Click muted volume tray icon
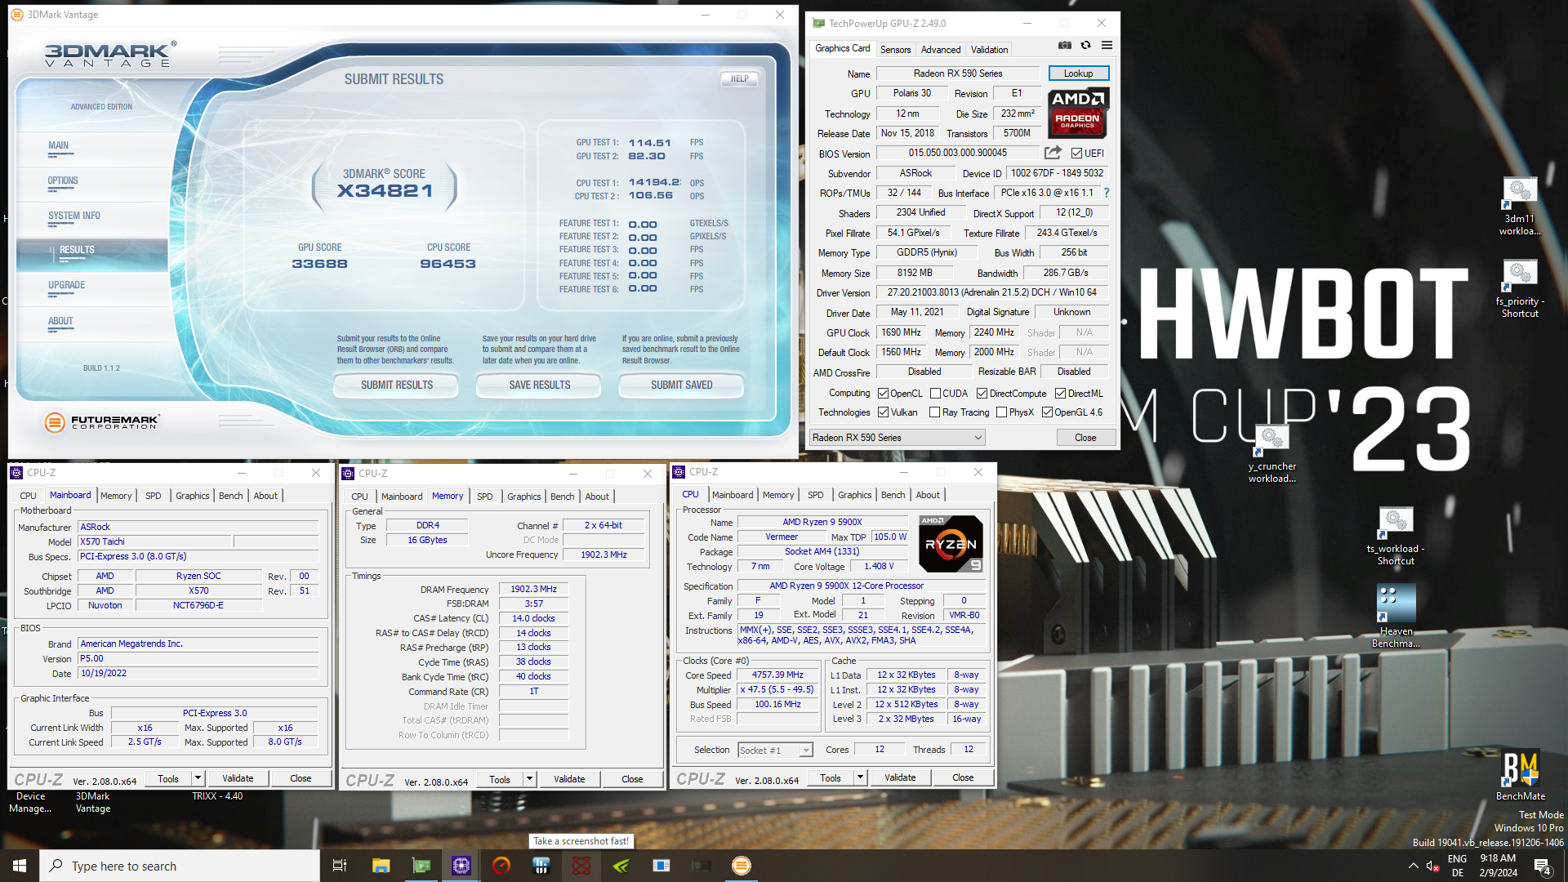This screenshot has height=882, width=1568. coord(1432,866)
